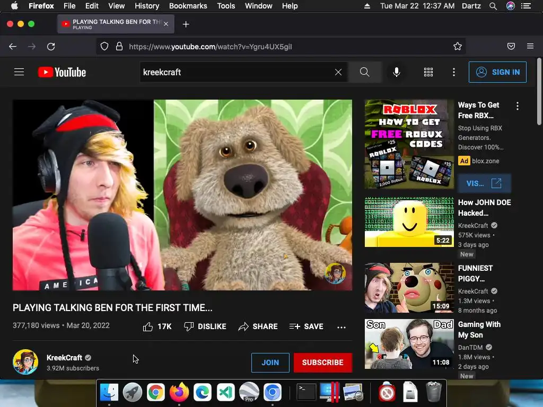Open Microsoft Edge from the Dock
Screen dimensions: 543x407
(203, 393)
